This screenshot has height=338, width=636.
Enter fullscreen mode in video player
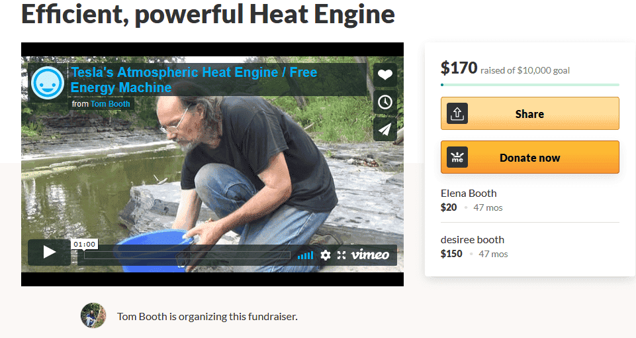point(341,255)
